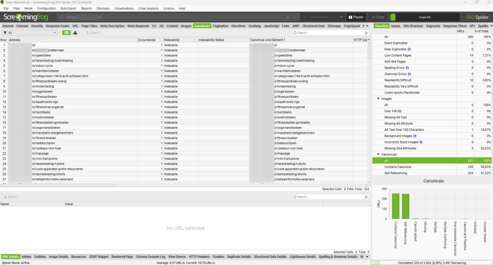Collapse the Images section in Overview
Viewport: 493px width, 265px height.
click(378, 99)
